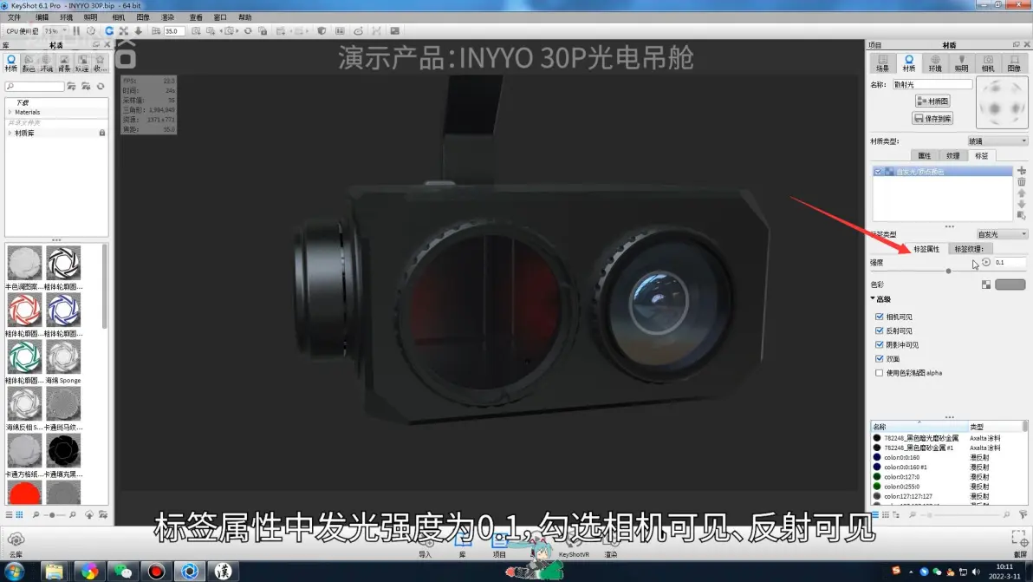This screenshot has height=582, width=1033.
Task: Switch to project 照明 tab
Action: pyautogui.click(x=962, y=63)
